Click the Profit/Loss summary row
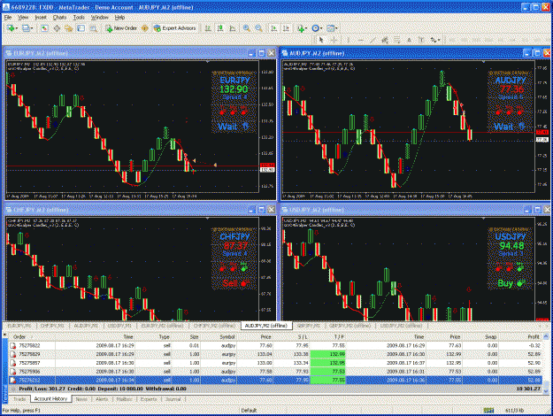The image size is (553, 416). coord(275,389)
